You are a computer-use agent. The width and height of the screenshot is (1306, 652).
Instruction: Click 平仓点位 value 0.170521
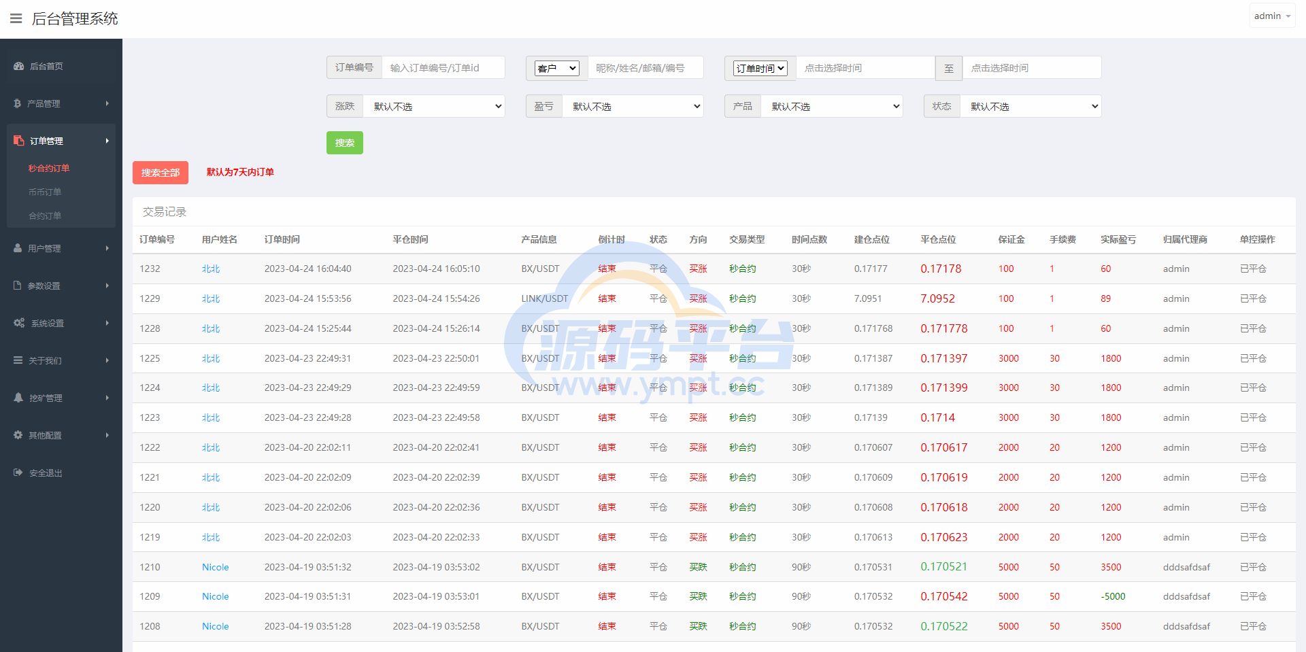[944, 567]
